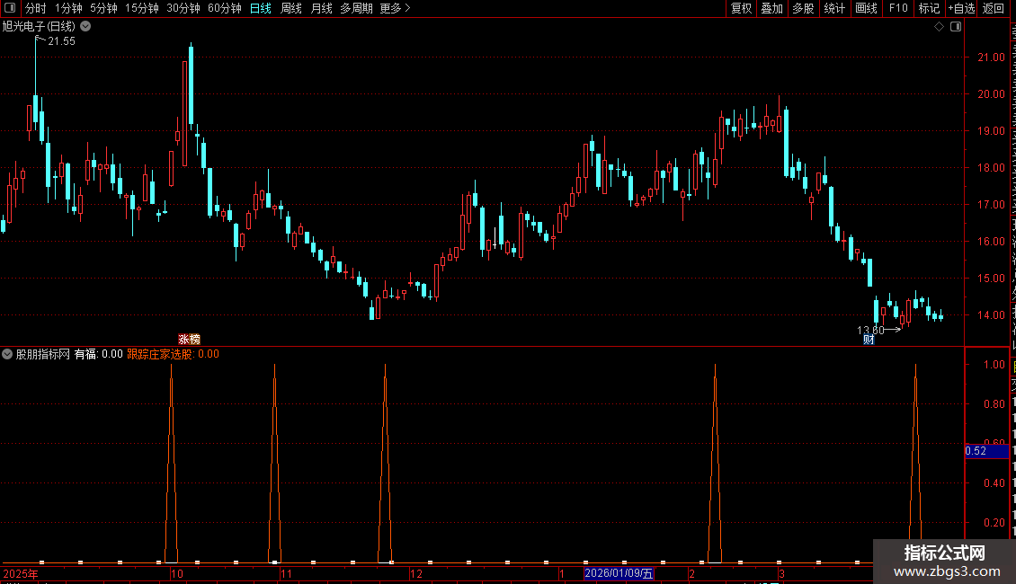Image resolution: width=1016 pixels, height=584 pixels.
Task: Click indicator name 股朋指标网
Action: pyautogui.click(x=43, y=354)
